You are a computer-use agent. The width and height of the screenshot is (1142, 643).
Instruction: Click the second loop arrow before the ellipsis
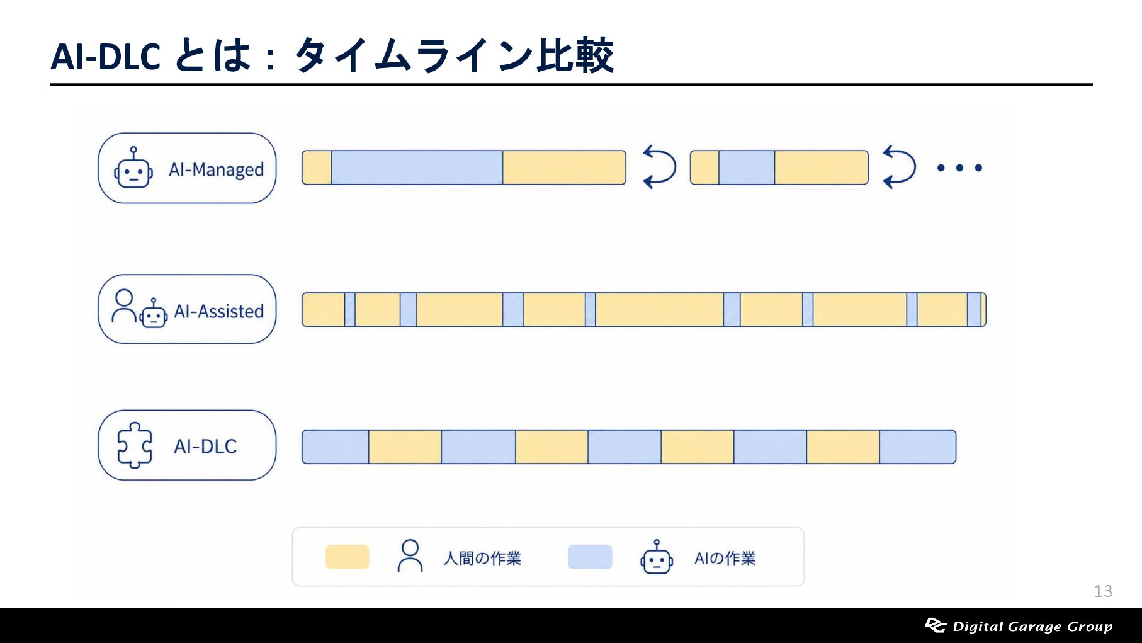point(899,167)
